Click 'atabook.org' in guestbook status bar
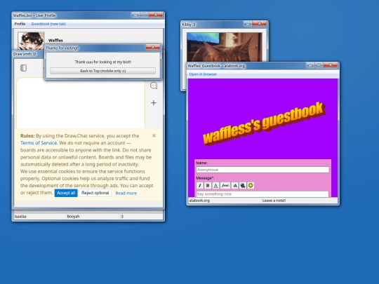 pyautogui.click(x=199, y=201)
